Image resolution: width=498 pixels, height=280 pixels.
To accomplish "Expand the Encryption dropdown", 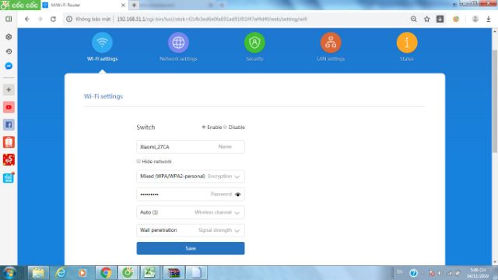I will coord(191,177).
